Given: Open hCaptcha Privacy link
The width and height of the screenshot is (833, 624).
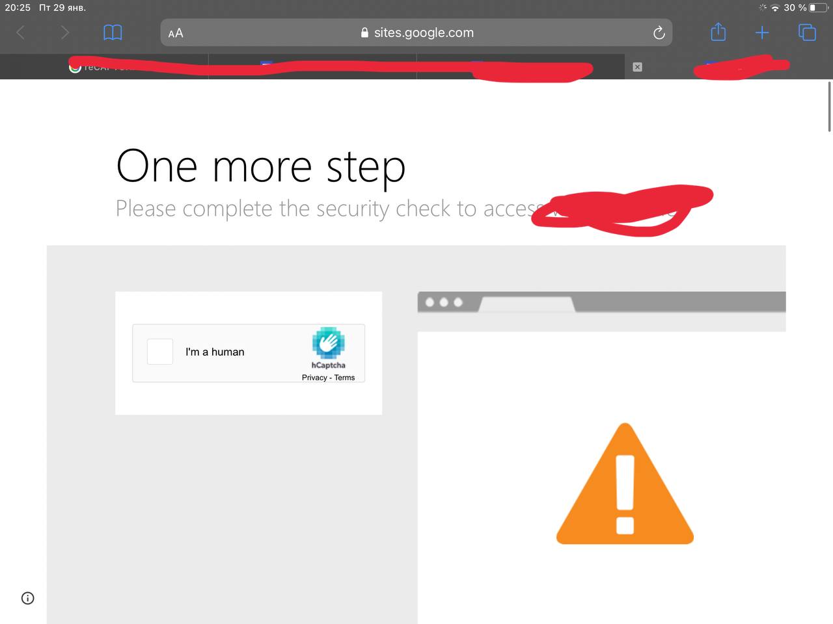Looking at the screenshot, I should (x=314, y=378).
